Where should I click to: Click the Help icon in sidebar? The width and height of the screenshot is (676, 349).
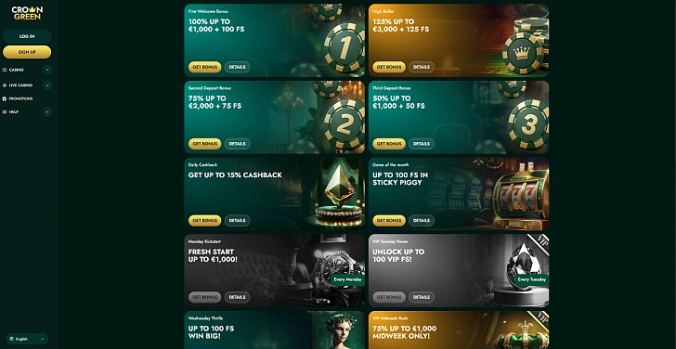pos(5,112)
